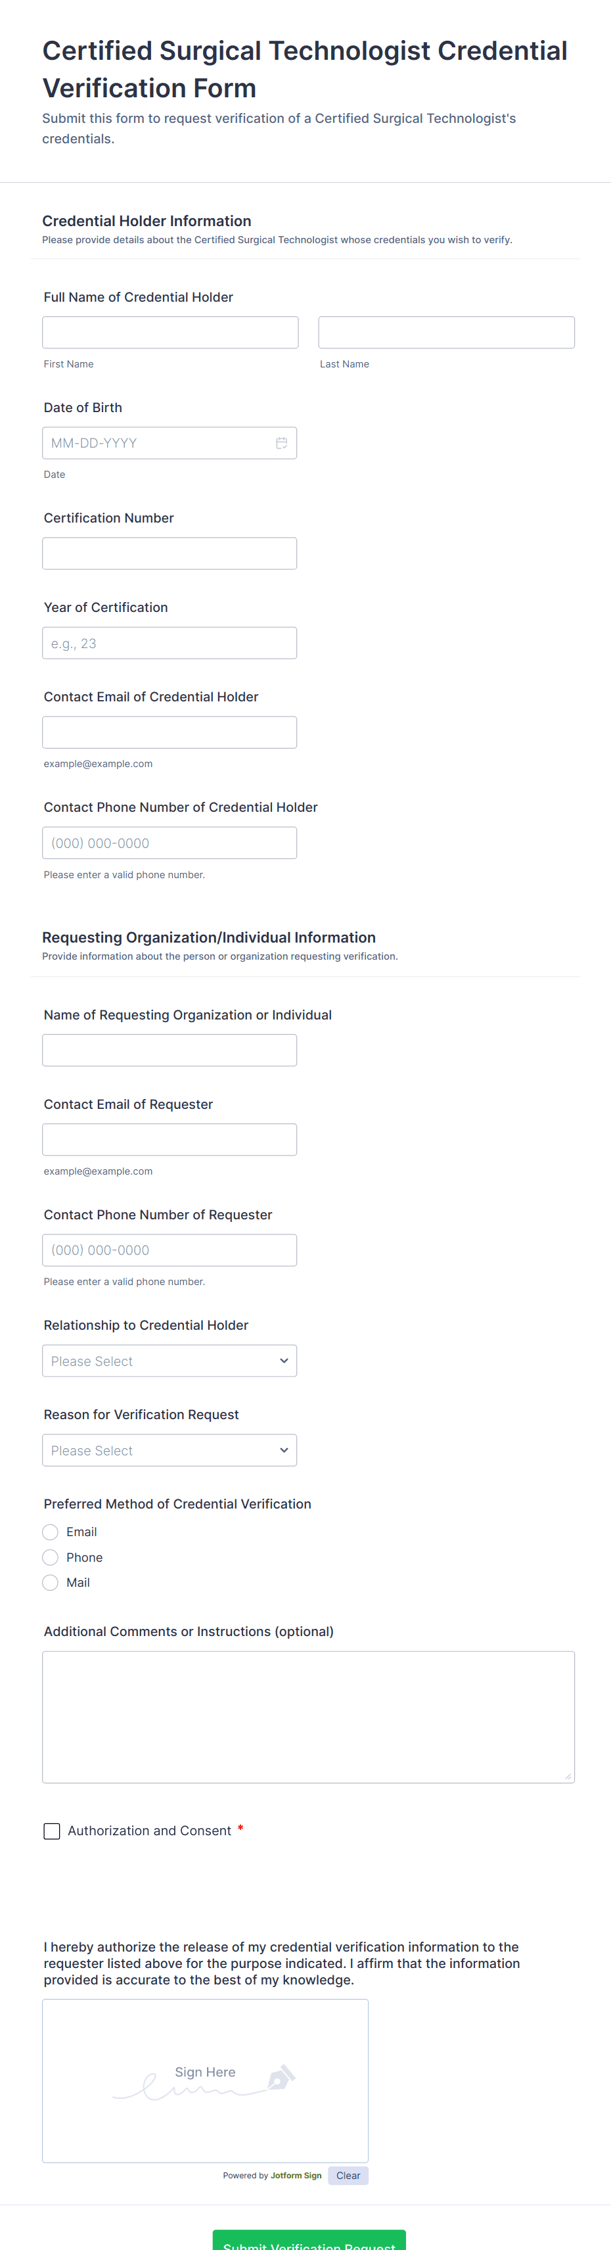Click the Additional Comments text area

point(308,1716)
